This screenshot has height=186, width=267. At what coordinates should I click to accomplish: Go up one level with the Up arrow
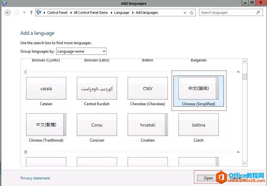[x=31, y=13]
